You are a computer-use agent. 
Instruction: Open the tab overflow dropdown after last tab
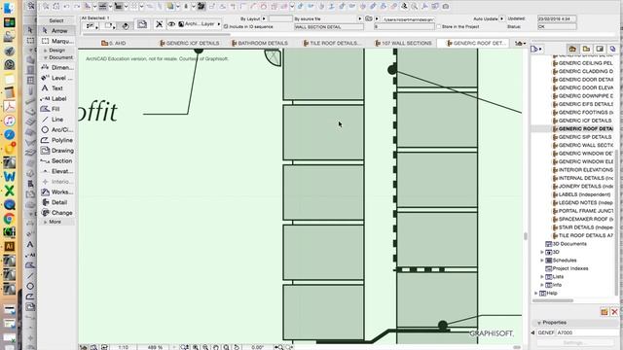pyautogui.click(x=520, y=43)
